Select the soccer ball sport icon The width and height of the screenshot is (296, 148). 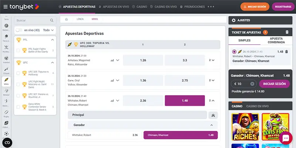click(x=6, y=134)
